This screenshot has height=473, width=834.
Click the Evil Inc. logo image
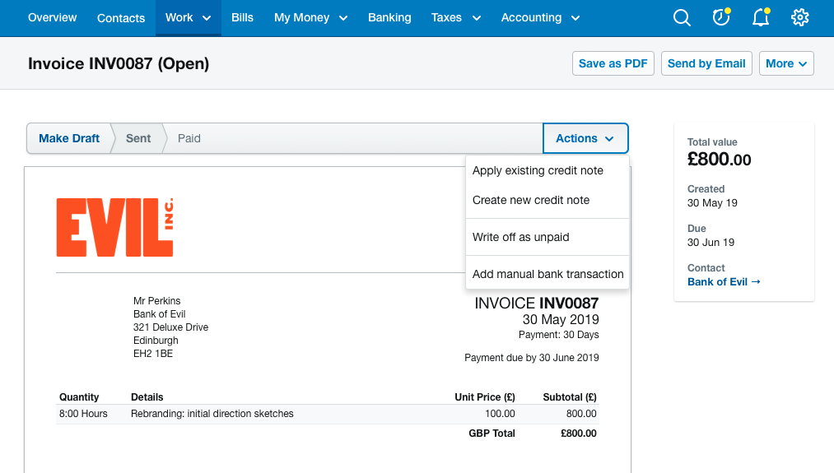(x=115, y=228)
